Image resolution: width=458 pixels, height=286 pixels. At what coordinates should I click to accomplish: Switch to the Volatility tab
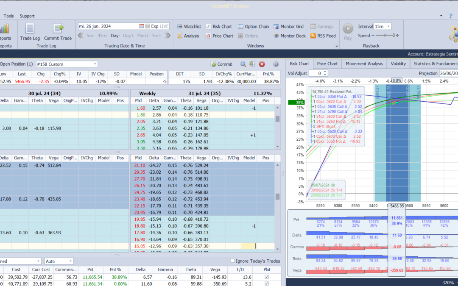[x=398, y=64]
